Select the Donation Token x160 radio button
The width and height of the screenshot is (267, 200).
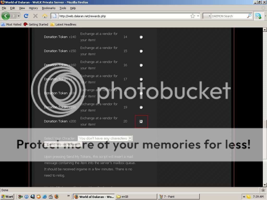141,65
